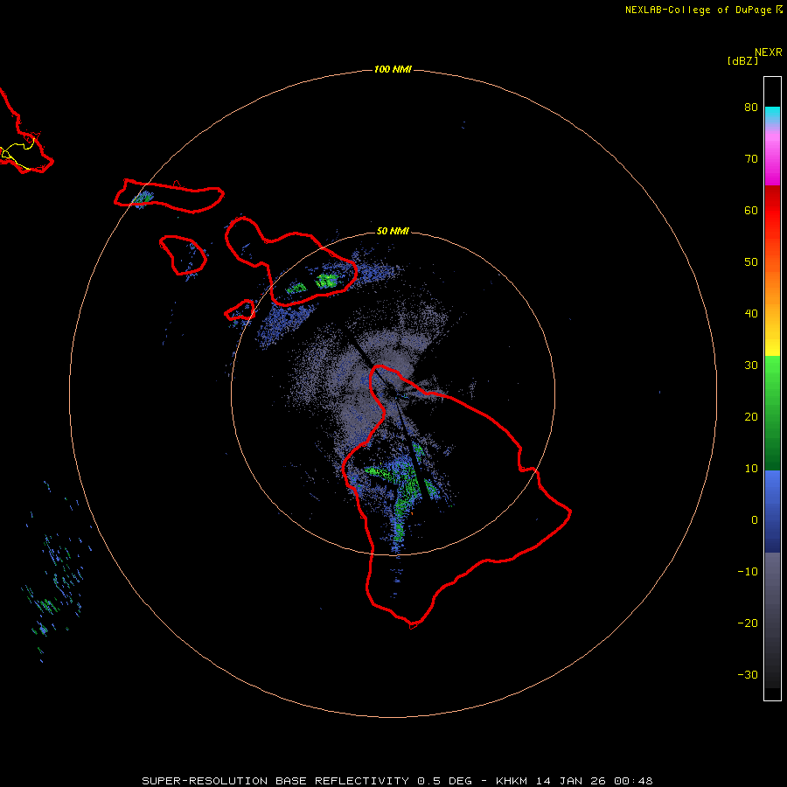Click the small Kahoolawe island outline

click(240, 310)
